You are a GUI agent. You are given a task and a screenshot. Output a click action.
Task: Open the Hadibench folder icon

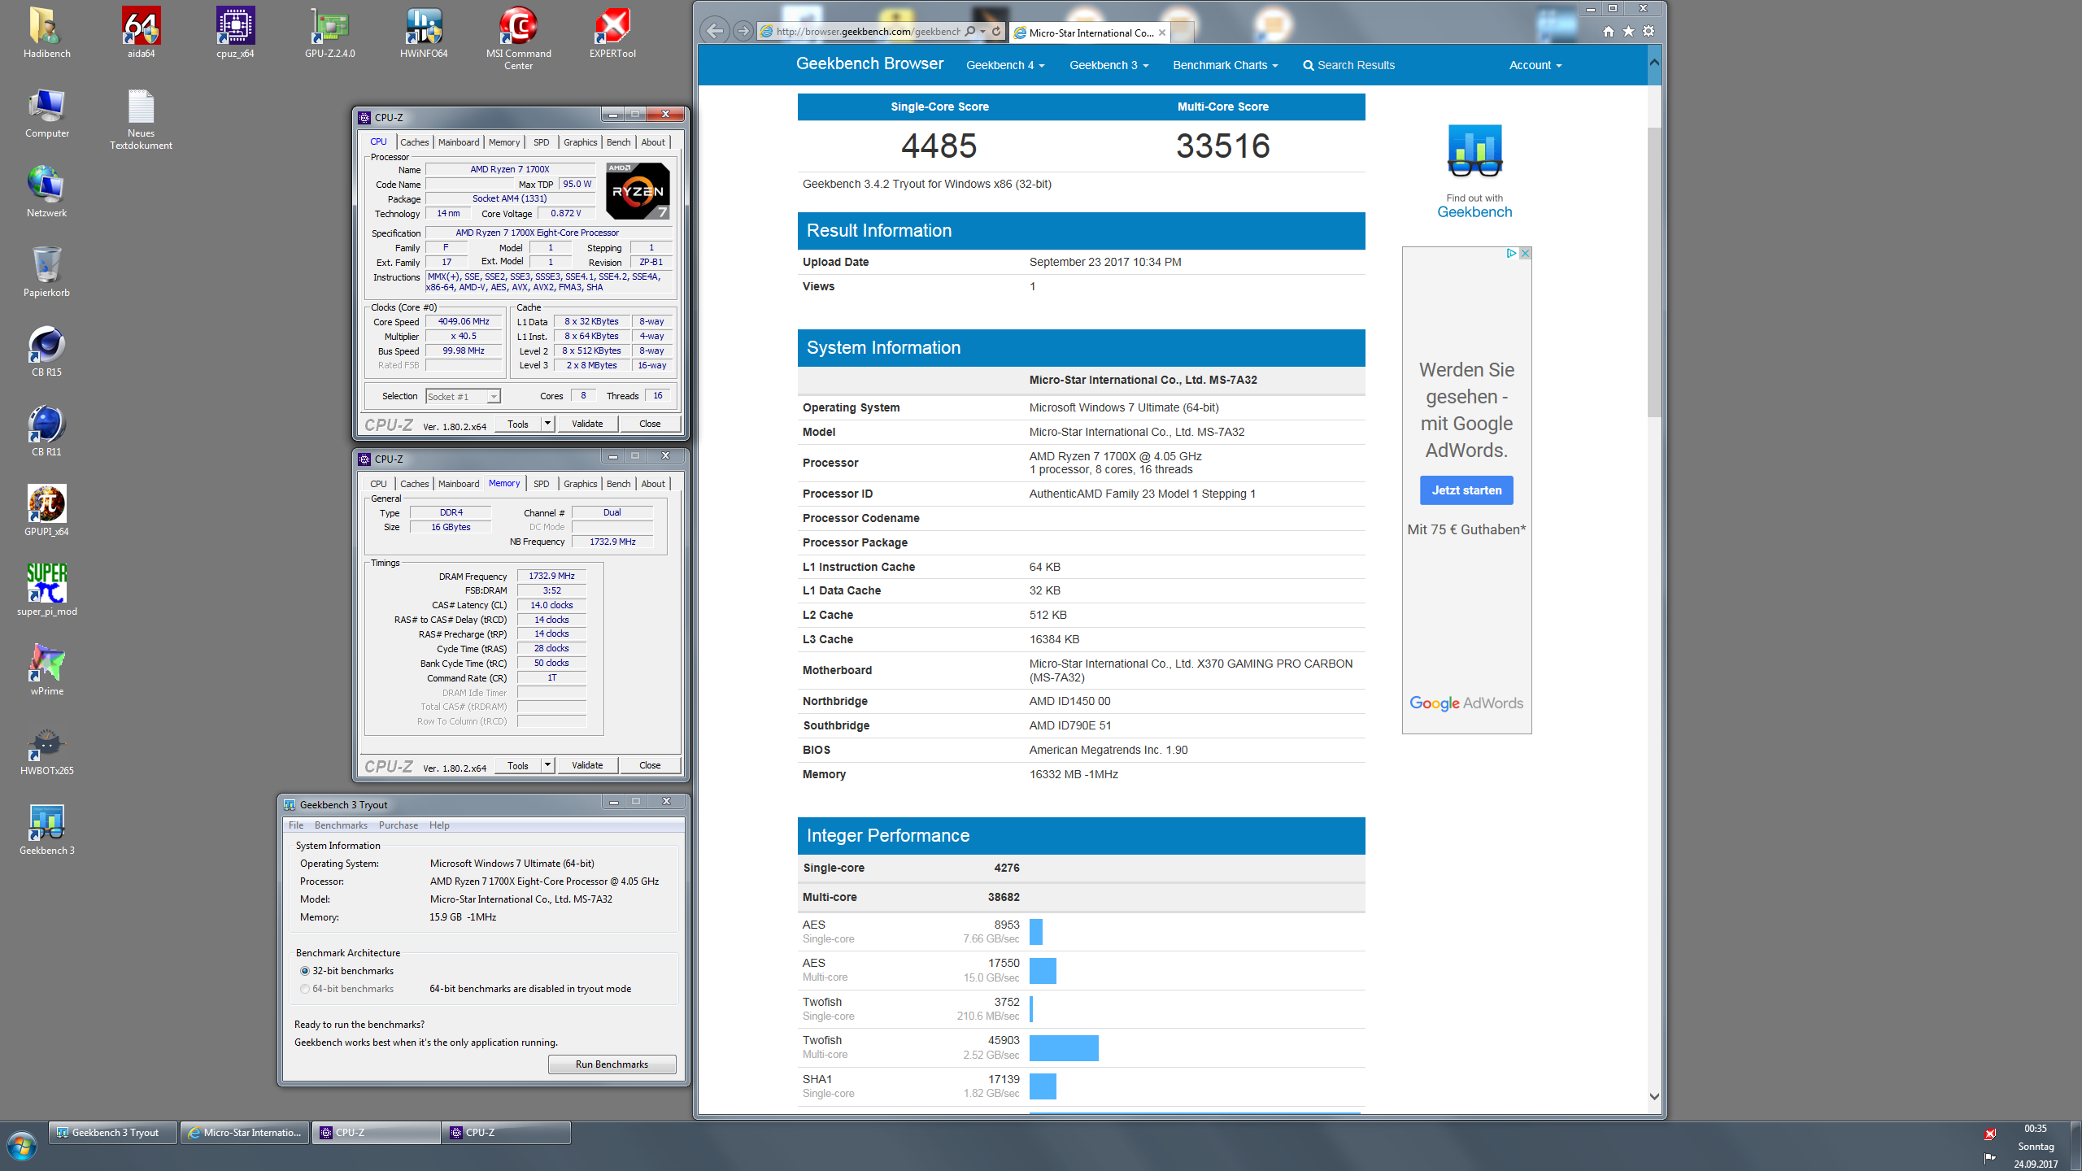pos(46,33)
